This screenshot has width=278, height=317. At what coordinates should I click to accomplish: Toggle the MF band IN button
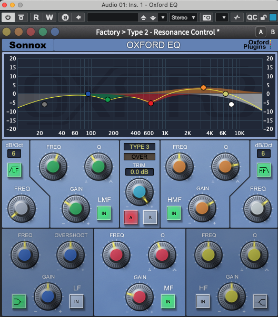tap(168, 301)
